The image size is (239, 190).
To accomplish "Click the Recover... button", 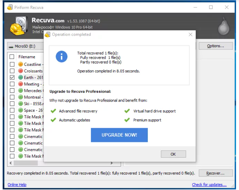I will click(216, 173).
